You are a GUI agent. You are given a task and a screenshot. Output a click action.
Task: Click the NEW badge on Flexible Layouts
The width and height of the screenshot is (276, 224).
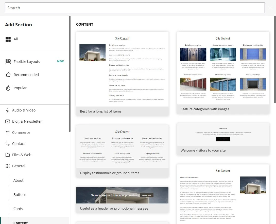60,61
